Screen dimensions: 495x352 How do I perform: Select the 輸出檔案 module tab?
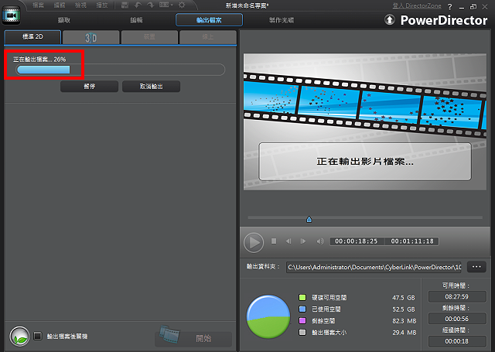209,20
